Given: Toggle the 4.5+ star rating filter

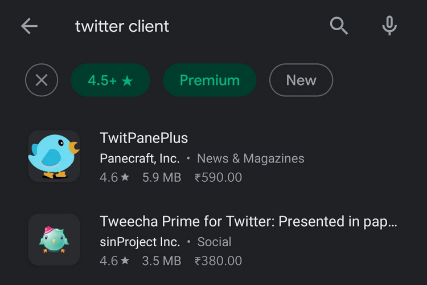Looking at the screenshot, I should tap(110, 80).
